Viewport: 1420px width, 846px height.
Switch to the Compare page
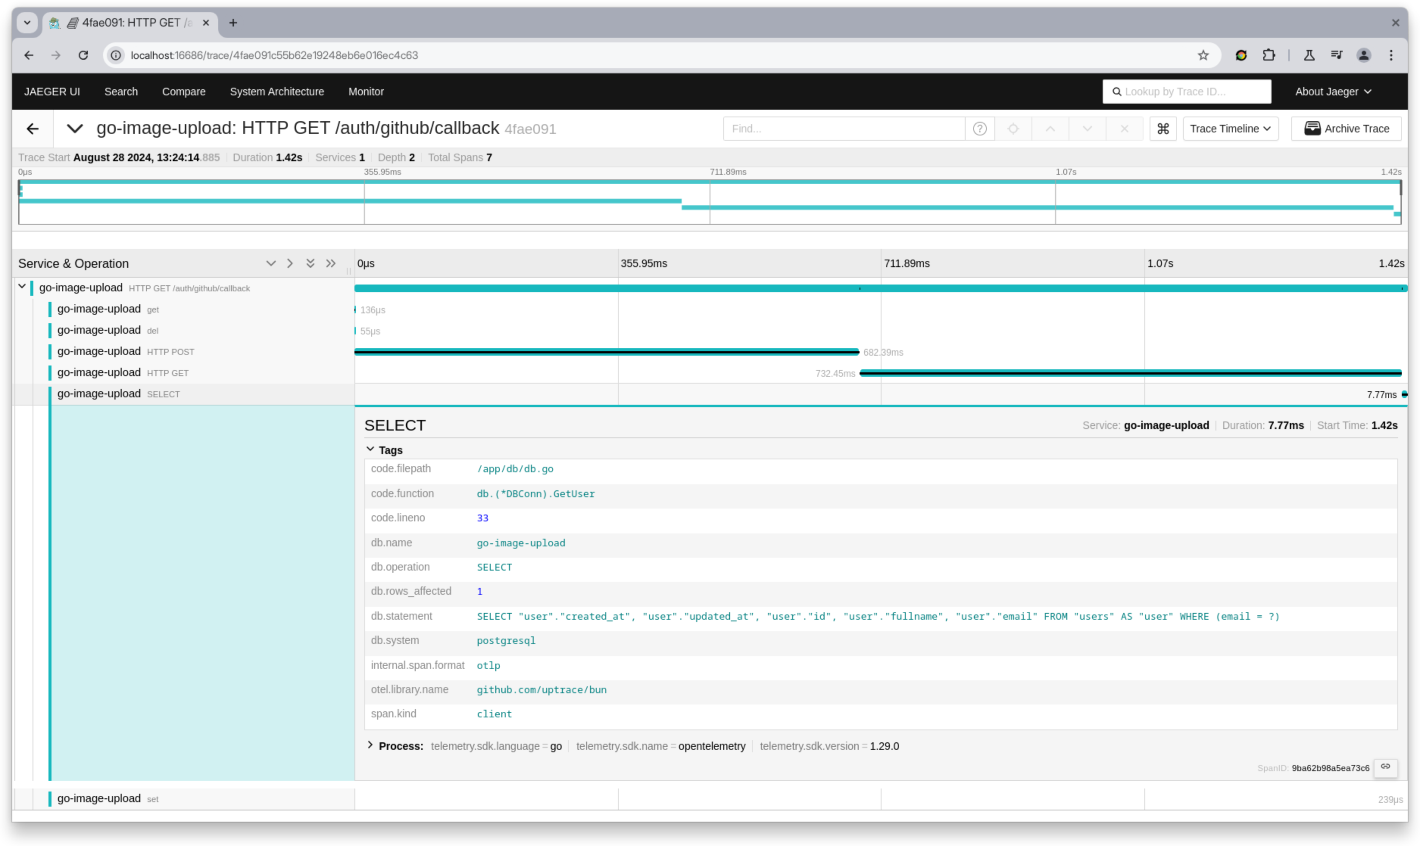tap(184, 91)
